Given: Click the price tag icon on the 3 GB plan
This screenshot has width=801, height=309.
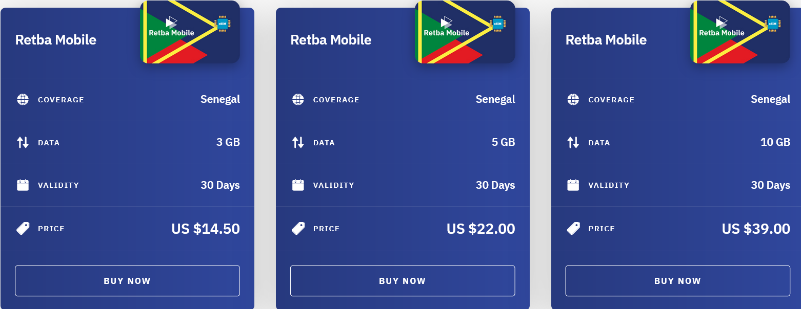Looking at the screenshot, I should coord(23,228).
